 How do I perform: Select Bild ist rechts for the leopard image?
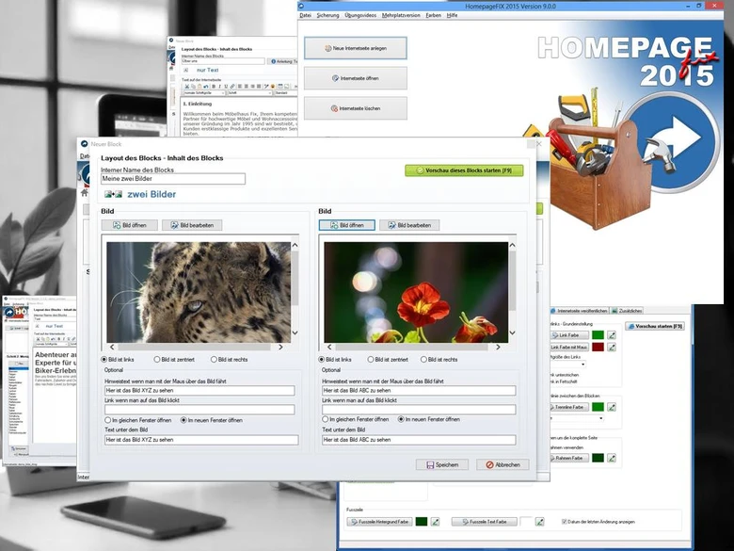point(214,360)
